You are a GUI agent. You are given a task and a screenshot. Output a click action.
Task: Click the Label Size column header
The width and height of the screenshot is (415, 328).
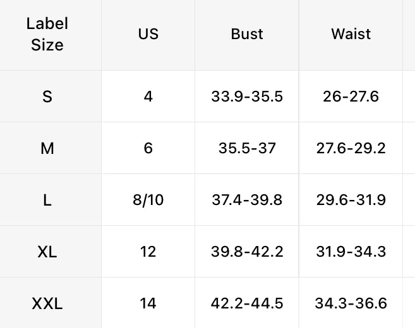[x=47, y=34]
